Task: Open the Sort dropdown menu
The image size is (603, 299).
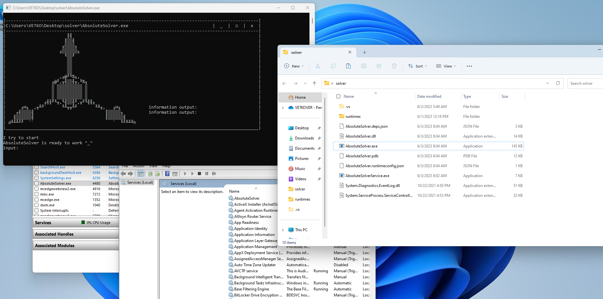Action: pos(417,66)
